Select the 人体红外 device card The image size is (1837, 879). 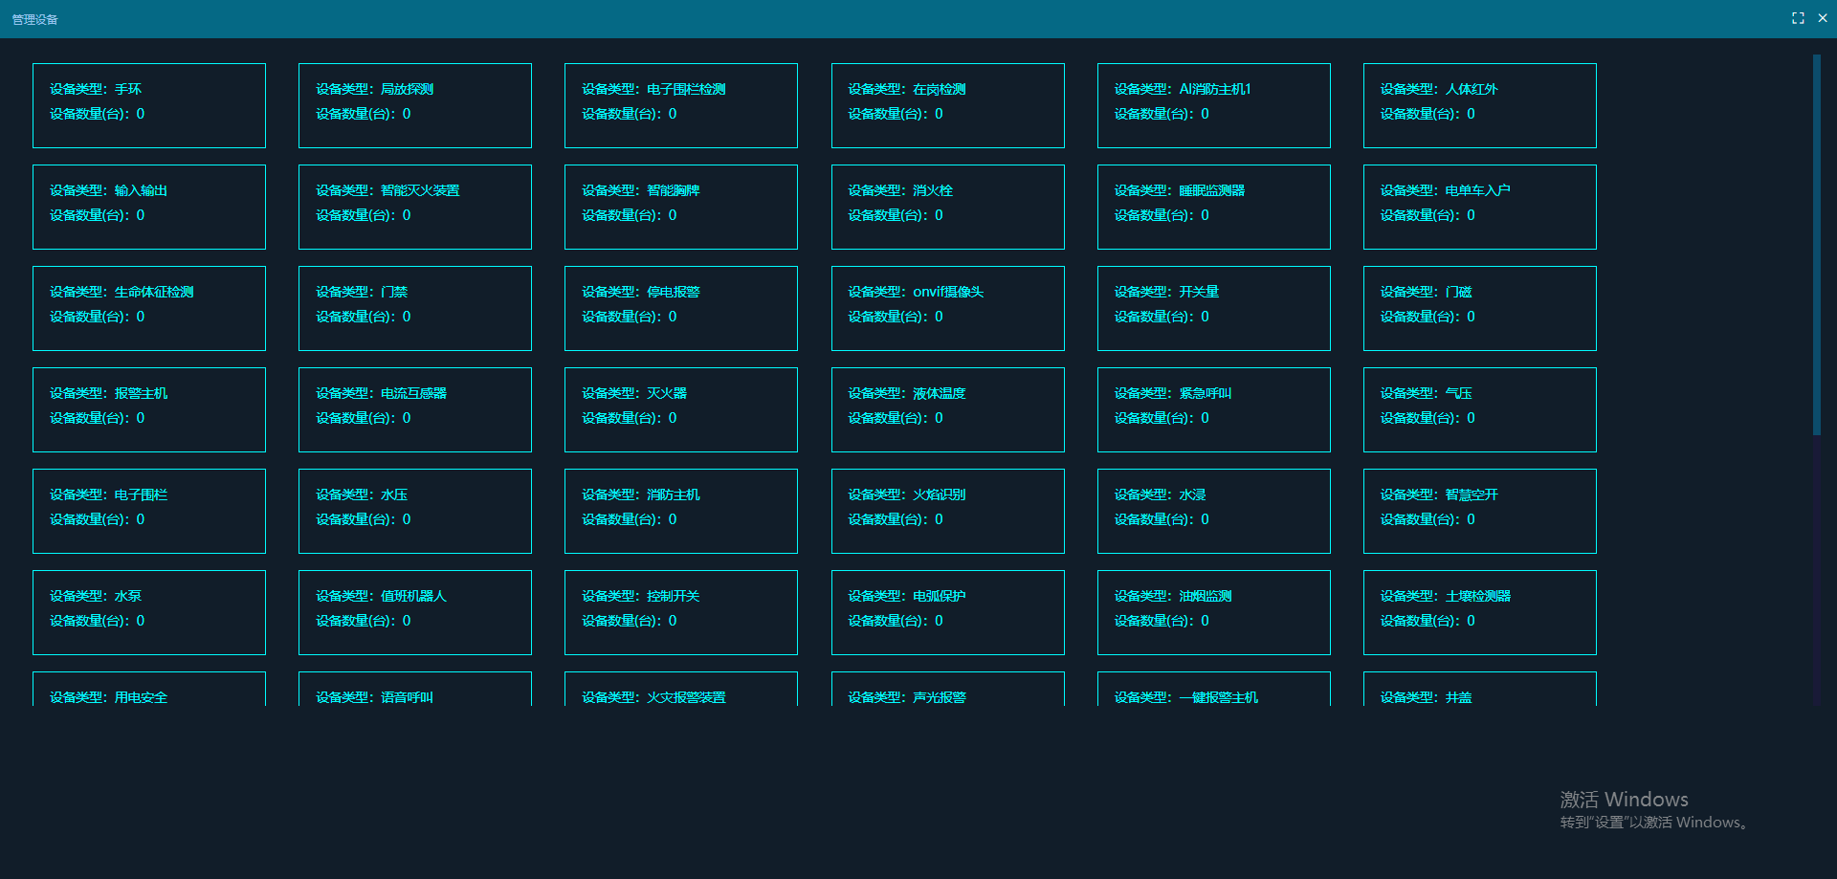coord(1479,105)
